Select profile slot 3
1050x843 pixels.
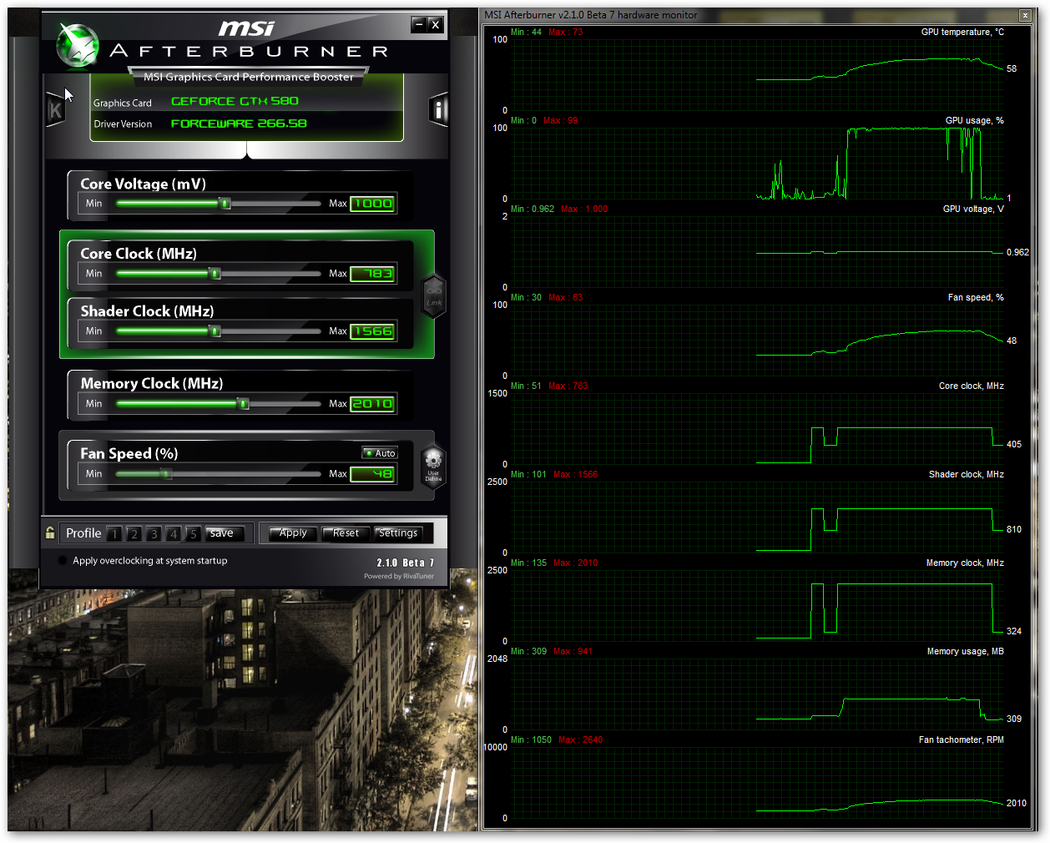tap(154, 533)
